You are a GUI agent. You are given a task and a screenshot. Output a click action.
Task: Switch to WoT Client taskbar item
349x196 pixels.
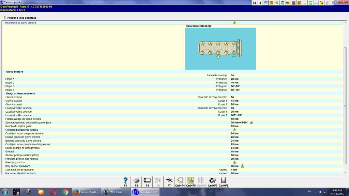[x=116, y=192]
